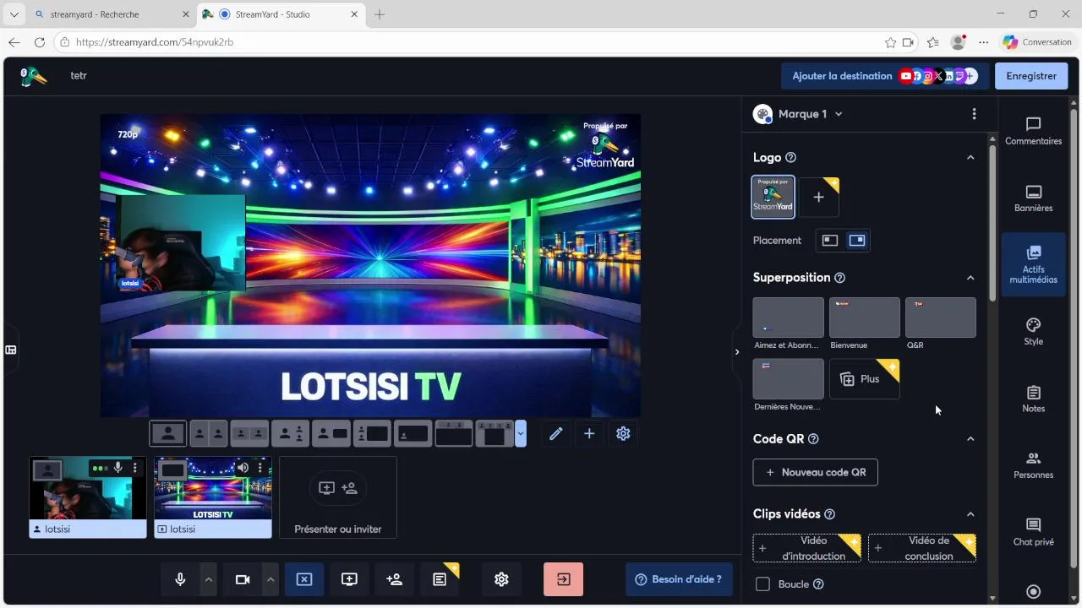
Task: Click Nouveau code QR button
Action: pyautogui.click(x=815, y=472)
